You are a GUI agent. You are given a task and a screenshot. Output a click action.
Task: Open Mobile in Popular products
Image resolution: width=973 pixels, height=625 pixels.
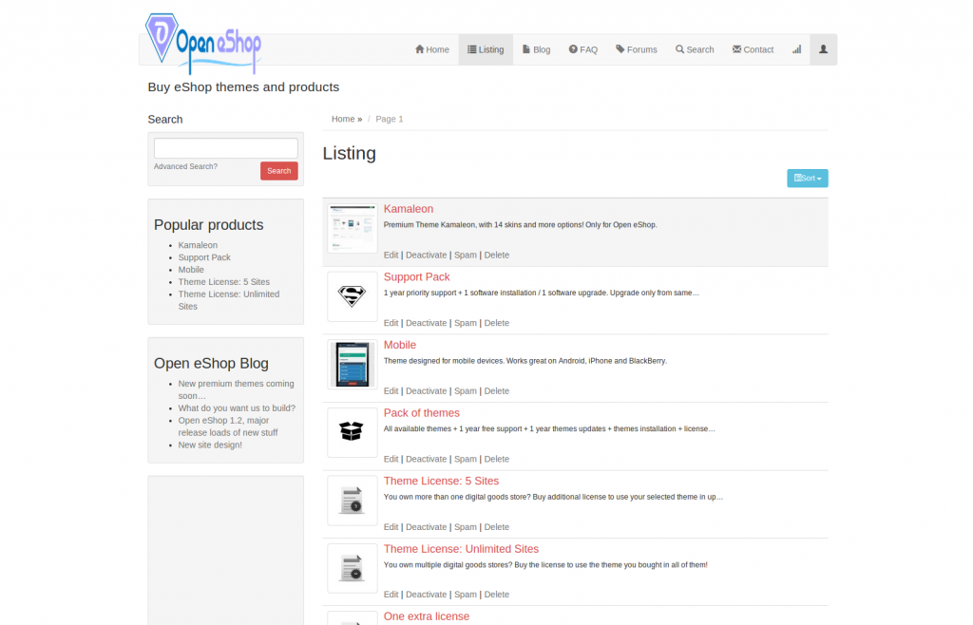click(x=191, y=270)
